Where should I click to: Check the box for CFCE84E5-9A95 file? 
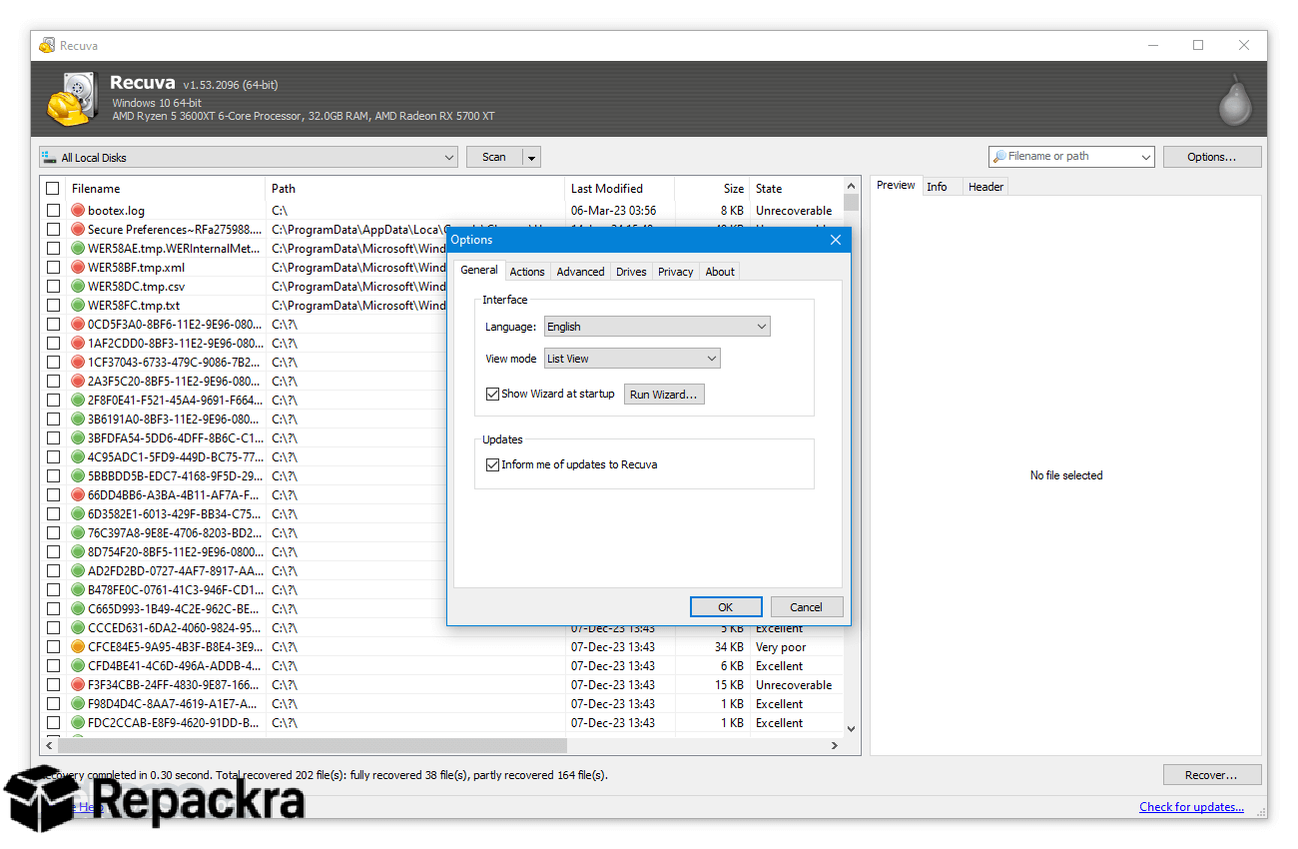click(x=53, y=647)
